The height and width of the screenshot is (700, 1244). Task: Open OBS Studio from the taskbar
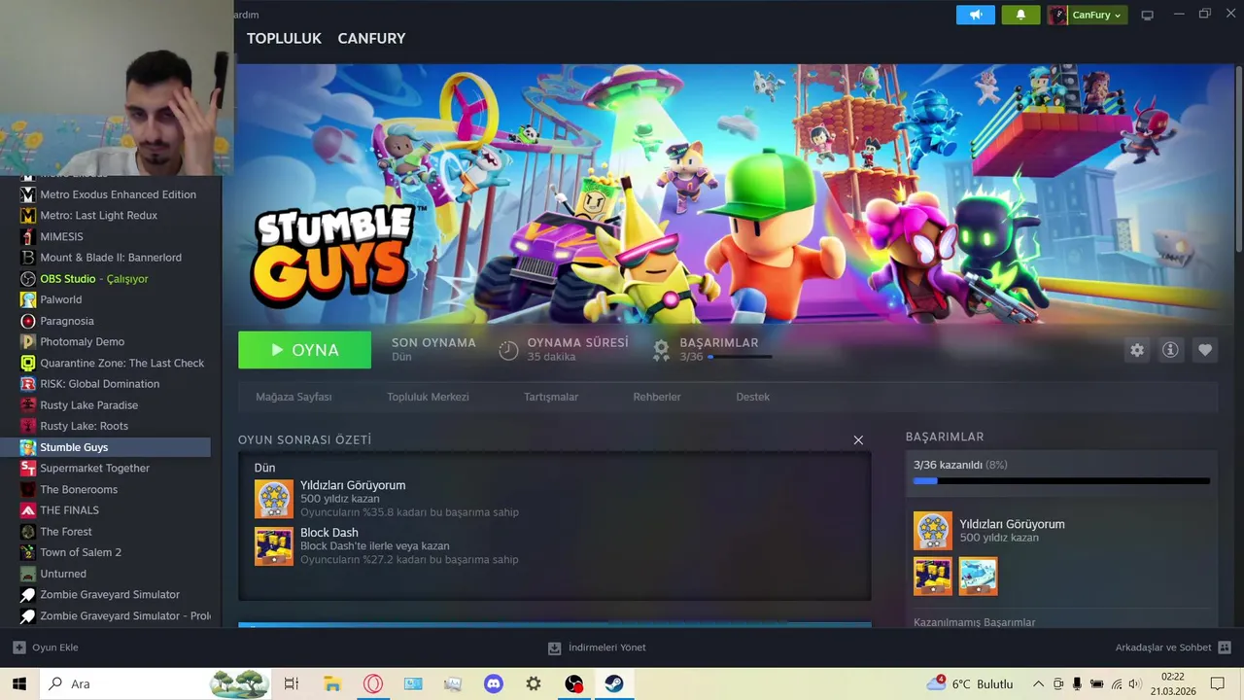tap(574, 683)
